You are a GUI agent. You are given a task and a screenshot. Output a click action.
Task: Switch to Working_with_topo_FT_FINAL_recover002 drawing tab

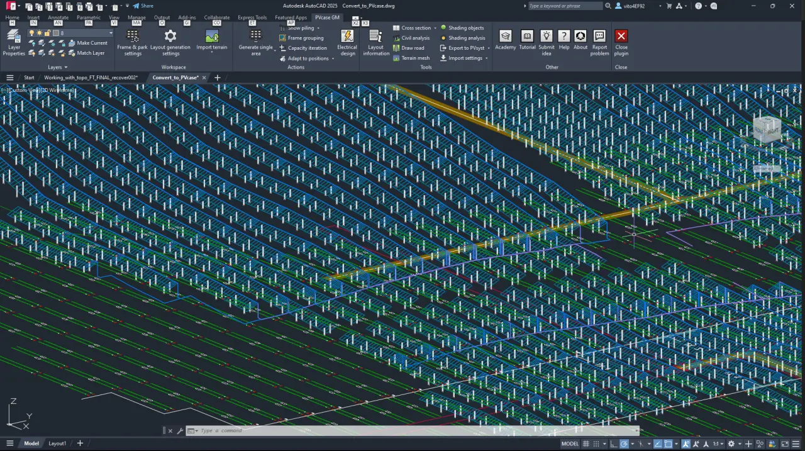(91, 77)
